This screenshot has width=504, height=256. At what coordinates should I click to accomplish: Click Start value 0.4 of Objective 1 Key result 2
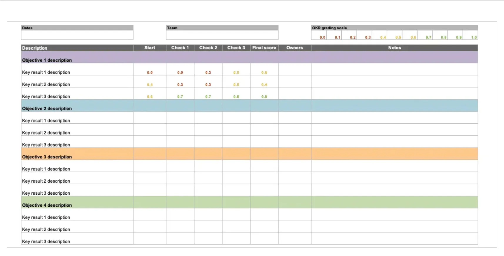150,85
